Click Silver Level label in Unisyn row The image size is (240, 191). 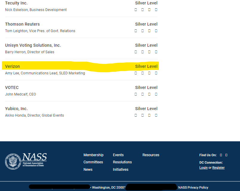[x=146, y=45]
